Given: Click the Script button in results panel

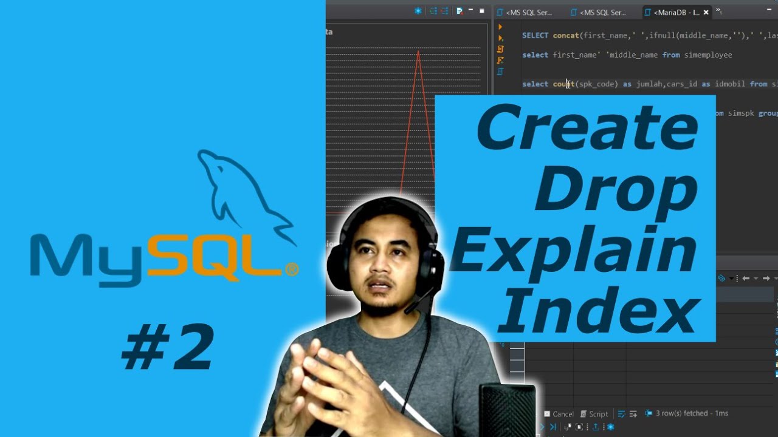Looking at the screenshot, I should (x=594, y=414).
